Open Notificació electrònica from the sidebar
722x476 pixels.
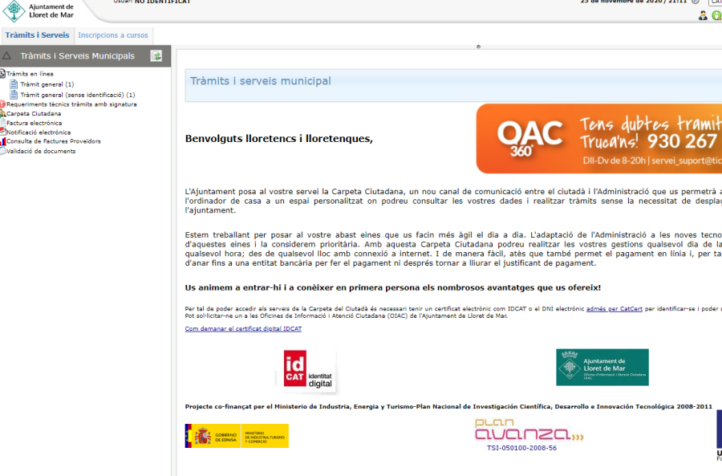tap(39, 132)
